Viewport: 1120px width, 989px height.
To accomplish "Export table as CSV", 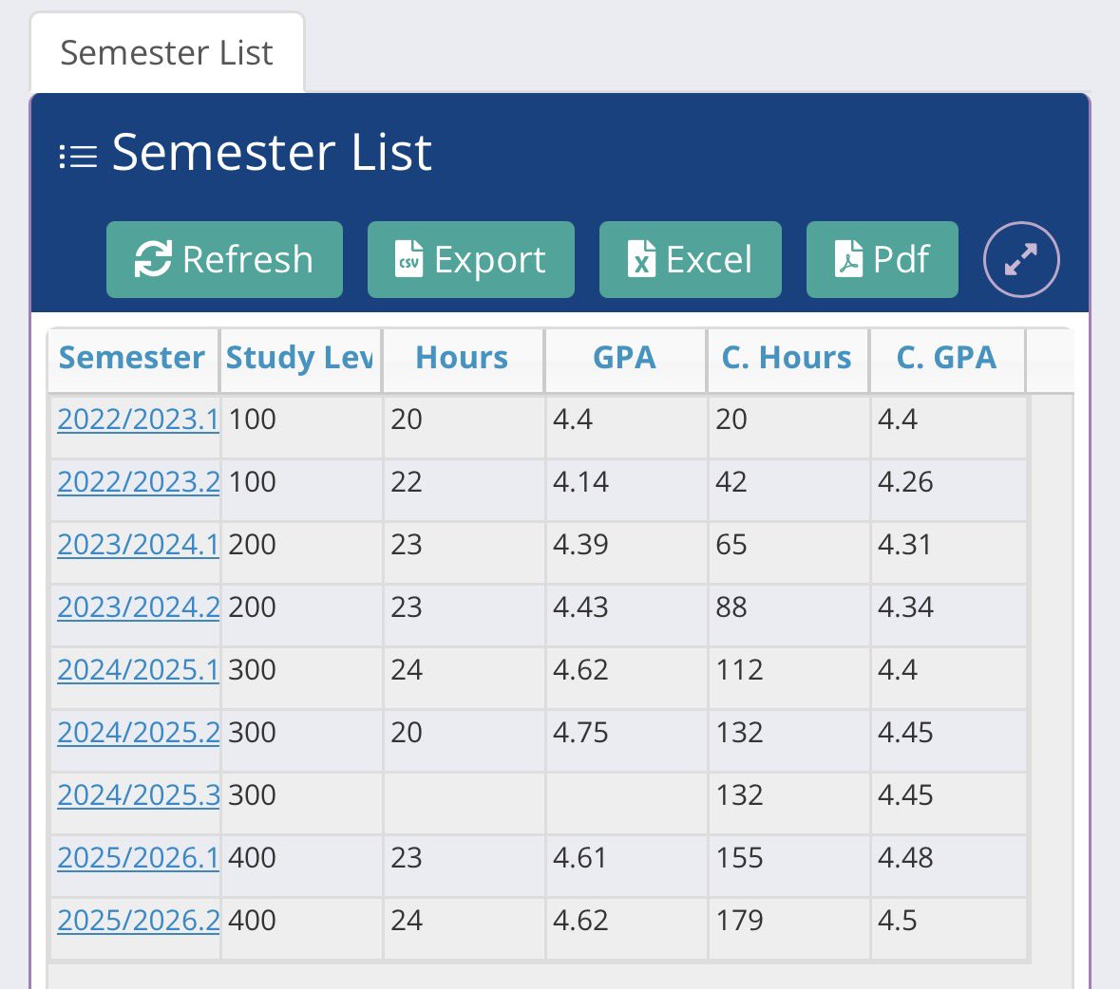I will [x=471, y=259].
